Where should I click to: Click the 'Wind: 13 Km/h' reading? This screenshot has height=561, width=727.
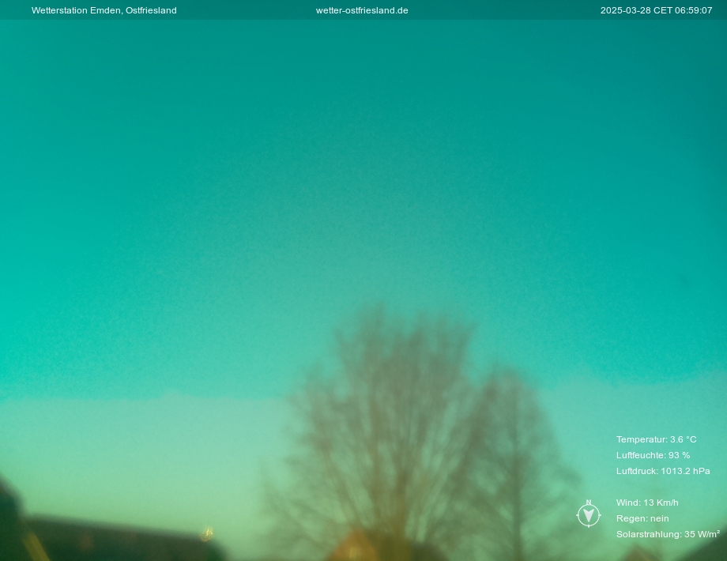(647, 502)
